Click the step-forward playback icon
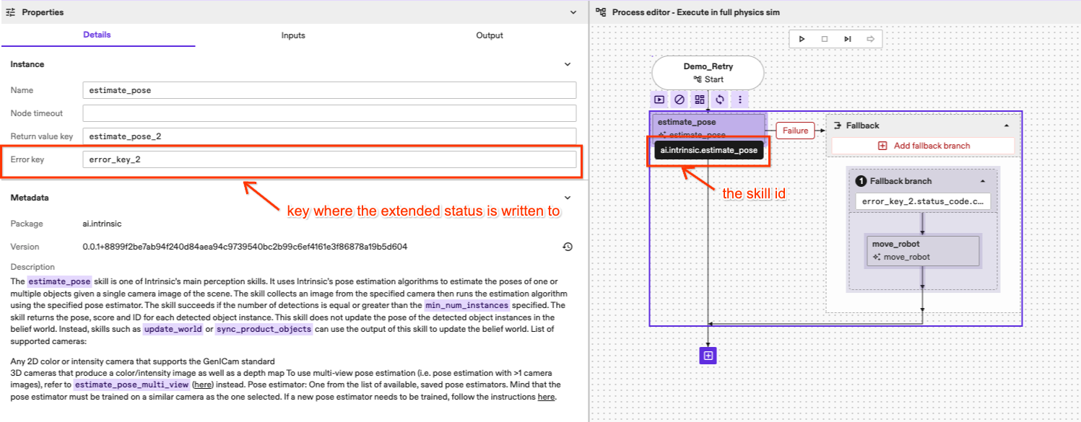 tap(847, 39)
